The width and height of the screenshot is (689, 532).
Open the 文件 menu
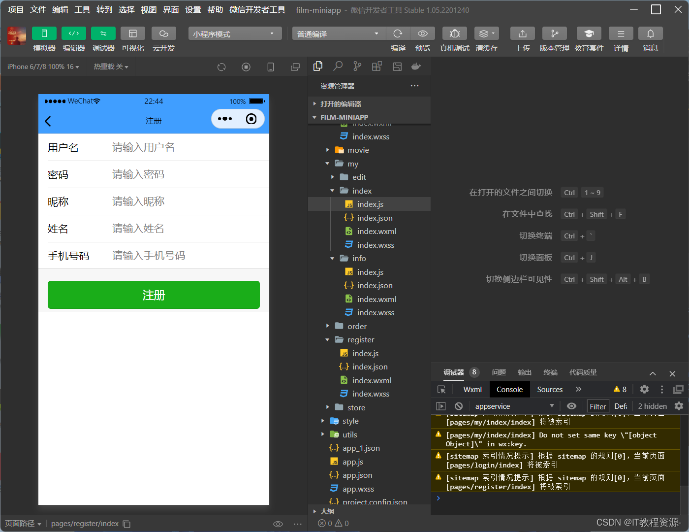point(38,10)
